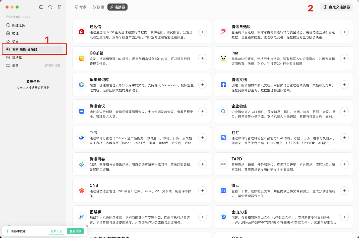Switch to the 专家 tab
Viewport: 359px width, 238px height.
click(81, 7)
